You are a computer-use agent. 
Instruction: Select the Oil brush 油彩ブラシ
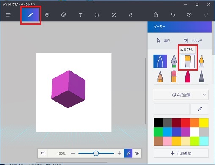(x=187, y=61)
